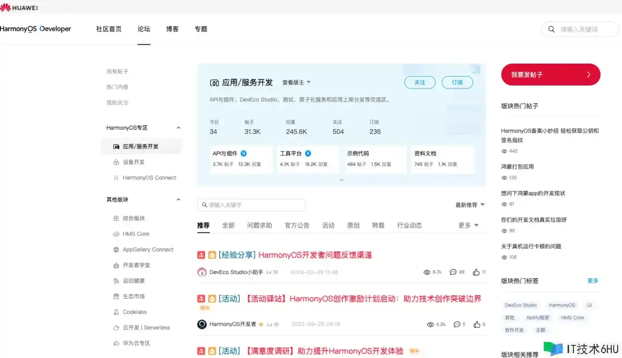This screenshot has height=358, width=622.
Task: Expand the 更多 tab dropdown
Action: point(468,225)
